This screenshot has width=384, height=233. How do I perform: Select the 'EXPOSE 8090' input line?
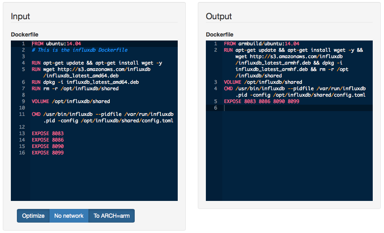[x=48, y=146]
